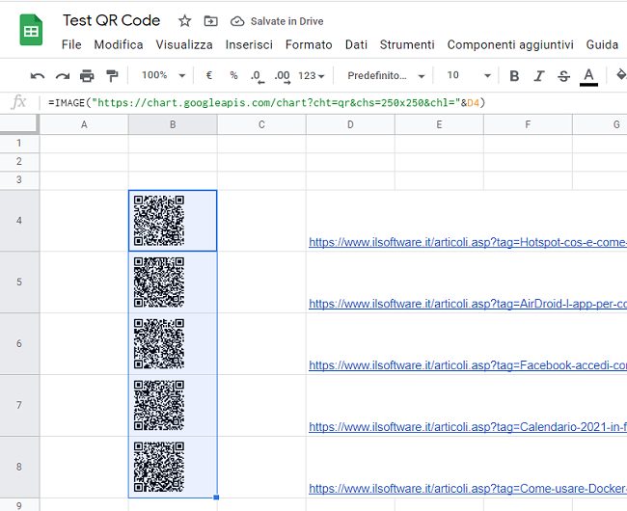
Task: Select column A header
Action: (84, 124)
